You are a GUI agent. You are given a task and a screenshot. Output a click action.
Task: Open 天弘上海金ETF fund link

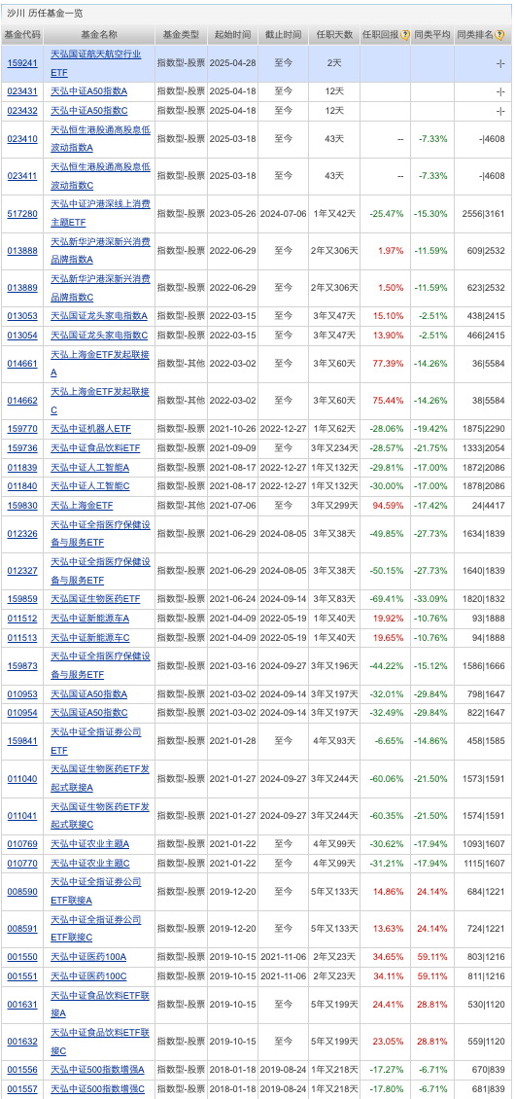tap(82, 505)
